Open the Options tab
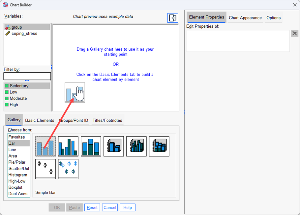300x215 pixels. point(274,17)
